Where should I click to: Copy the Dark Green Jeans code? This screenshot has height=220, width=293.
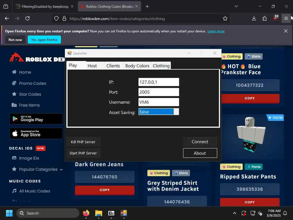(x=105, y=190)
